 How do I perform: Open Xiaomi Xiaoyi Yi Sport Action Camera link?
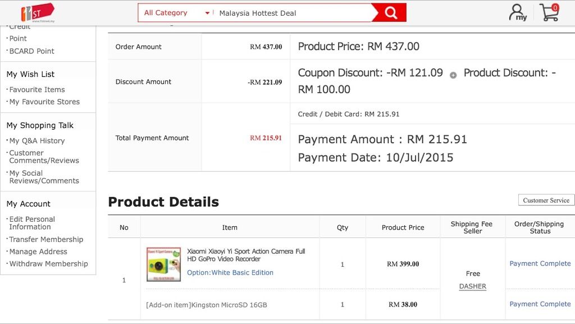245,255
